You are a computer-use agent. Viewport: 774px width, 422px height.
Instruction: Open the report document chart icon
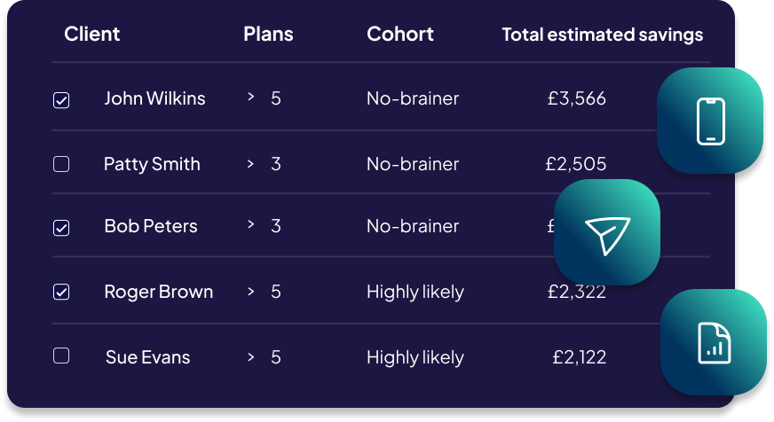[714, 342]
